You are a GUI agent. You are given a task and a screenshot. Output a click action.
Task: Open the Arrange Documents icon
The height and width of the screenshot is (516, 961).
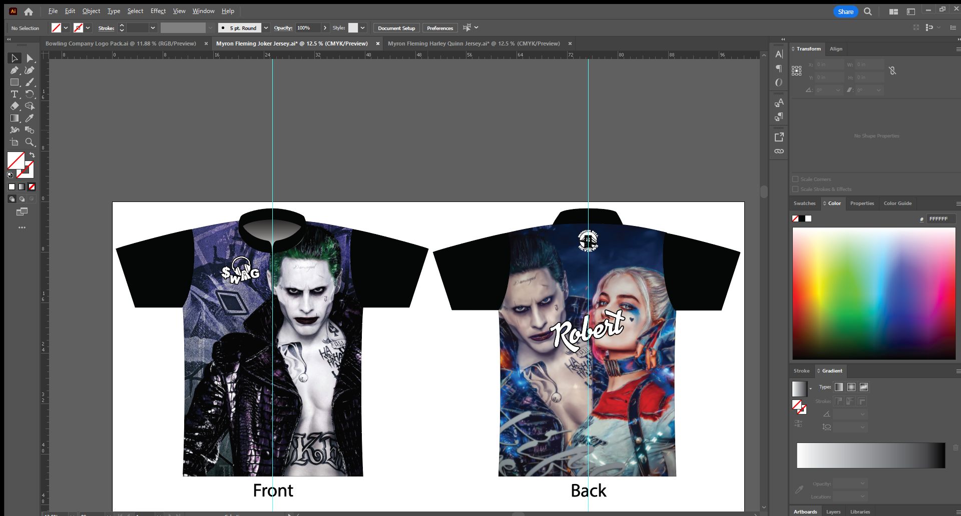coord(893,11)
